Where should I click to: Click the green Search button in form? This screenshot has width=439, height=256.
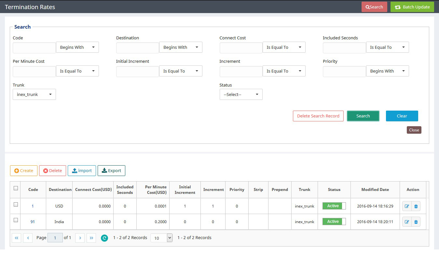(x=363, y=116)
